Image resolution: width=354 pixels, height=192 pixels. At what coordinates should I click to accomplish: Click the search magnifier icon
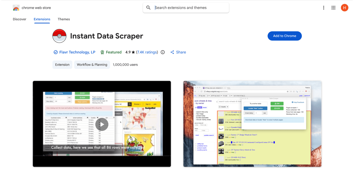pyautogui.click(x=148, y=8)
